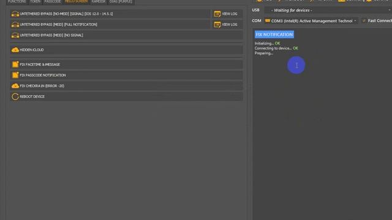Click the log icon in the No-MEID Signal row
Image resolution: width=392 pixels, height=220 pixels.
[217, 13]
